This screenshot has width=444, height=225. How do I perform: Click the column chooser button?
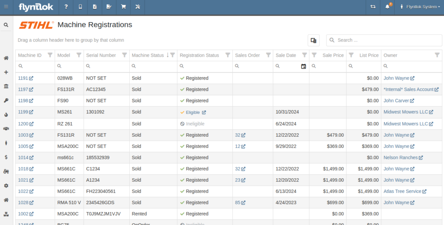313,40
